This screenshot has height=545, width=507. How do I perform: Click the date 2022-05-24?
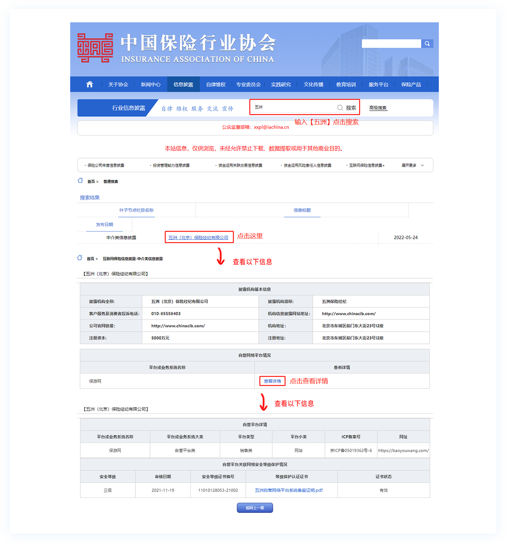point(406,238)
